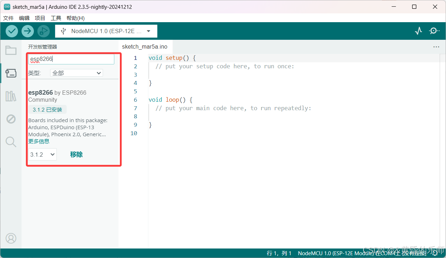Expand the NodeMCU 1.0 board selector dropdown
Image resolution: width=446 pixels, height=258 pixels.
[106, 31]
